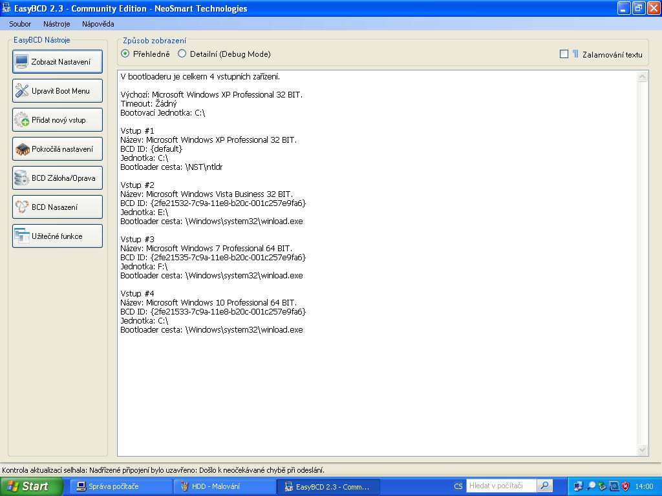Click the status bar message 'Kontrola aktualizací selhala'
Screen dimensions: 662x496
click(x=164, y=470)
